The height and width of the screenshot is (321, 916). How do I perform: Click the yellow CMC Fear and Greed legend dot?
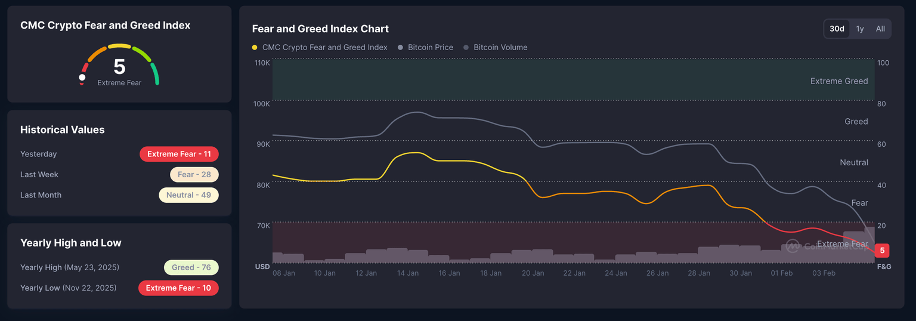[x=255, y=48]
